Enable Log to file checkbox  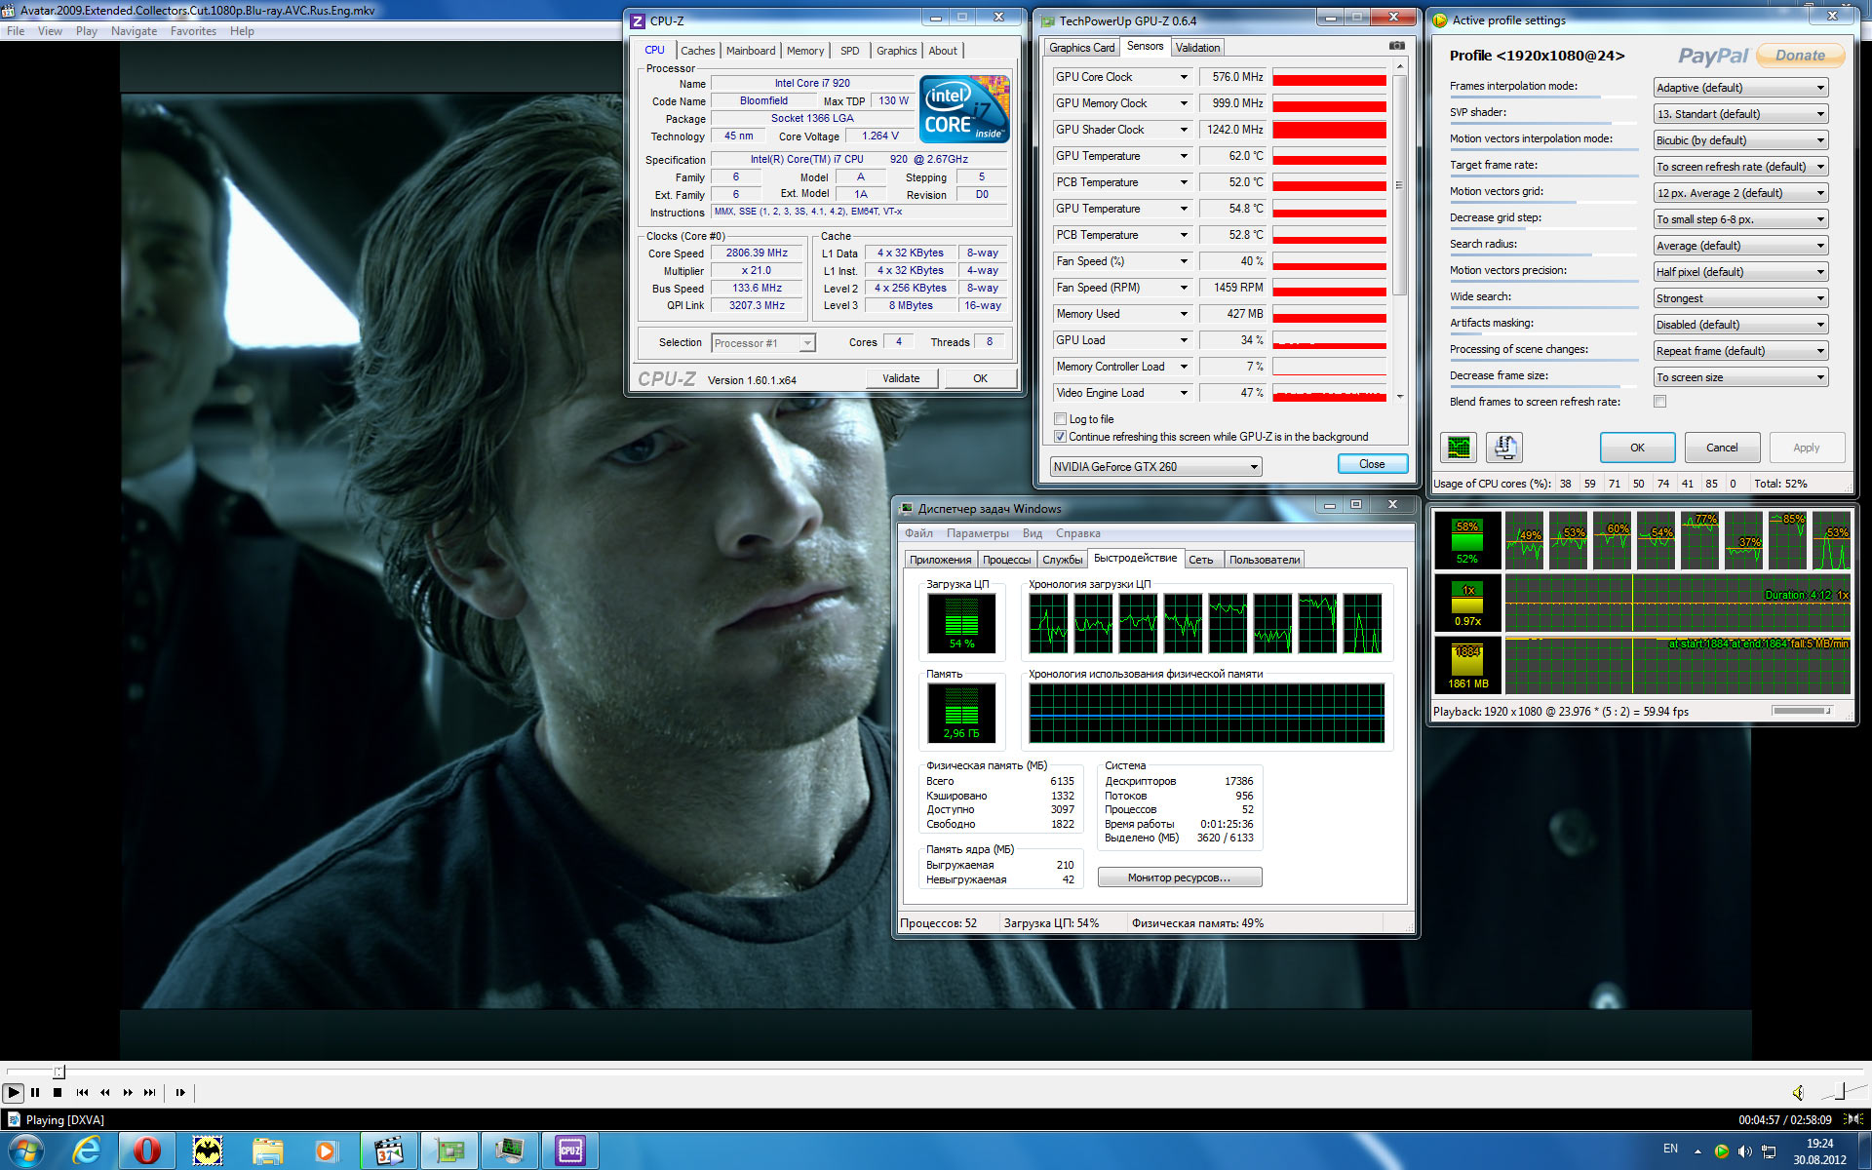pos(1061,419)
